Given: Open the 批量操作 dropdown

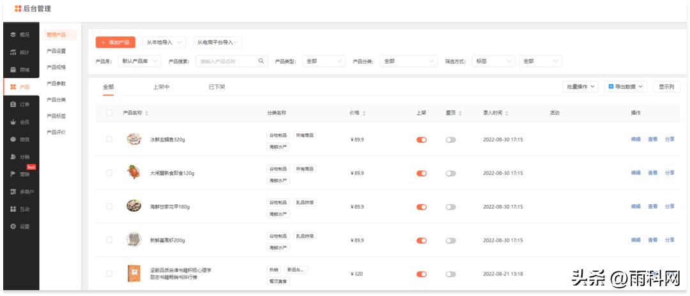Looking at the screenshot, I should pyautogui.click(x=580, y=86).
